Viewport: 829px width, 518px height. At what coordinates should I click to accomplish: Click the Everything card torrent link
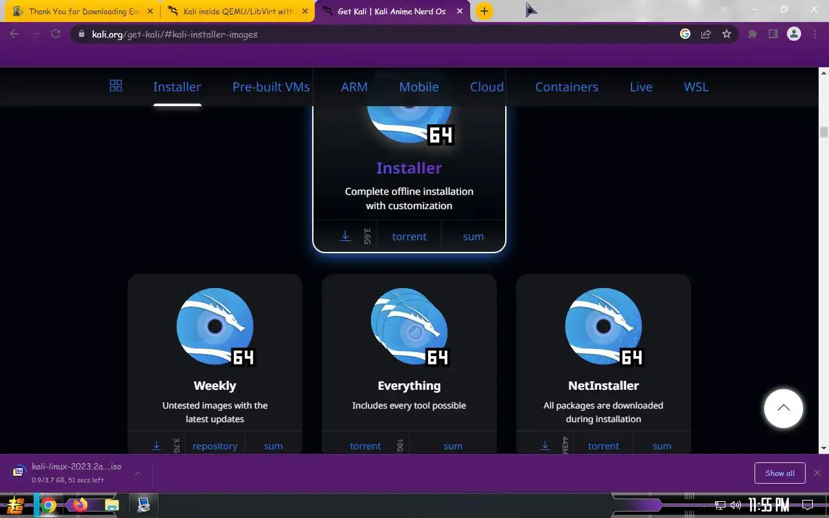[x=365, y=445]
